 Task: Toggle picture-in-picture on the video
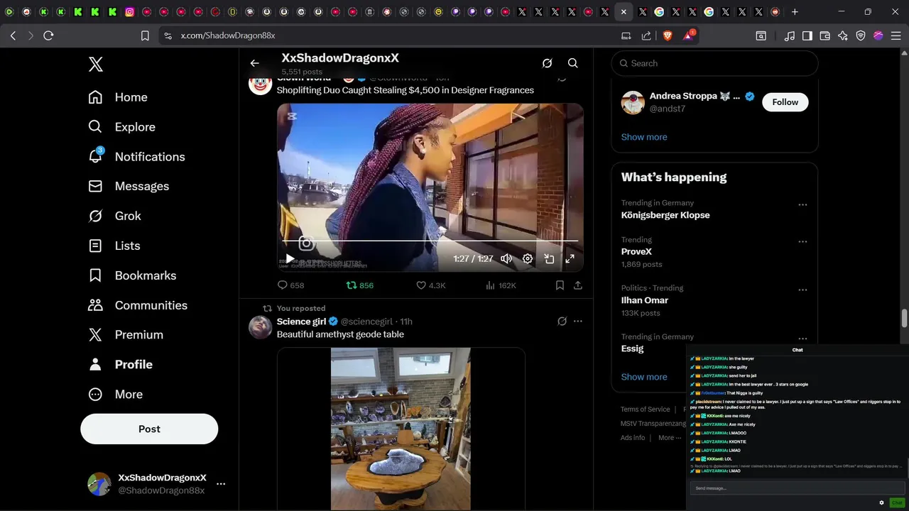[x=549, y=259]
